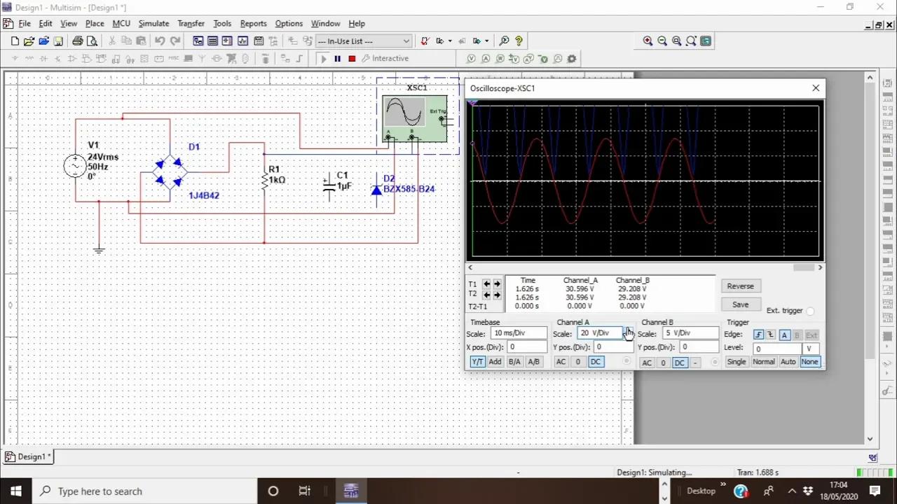Save the oscilloscope measurement data
This screenshot has width=897, height=504.
click(740, 304)
